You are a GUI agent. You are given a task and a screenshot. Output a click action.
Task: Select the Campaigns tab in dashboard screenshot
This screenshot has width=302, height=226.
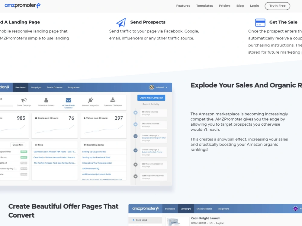pos(36,87)
